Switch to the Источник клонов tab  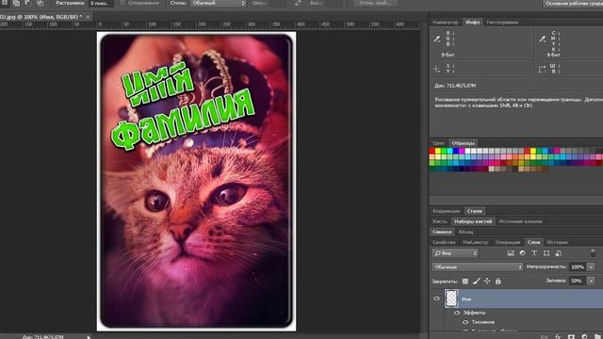[x=520, y=221]
